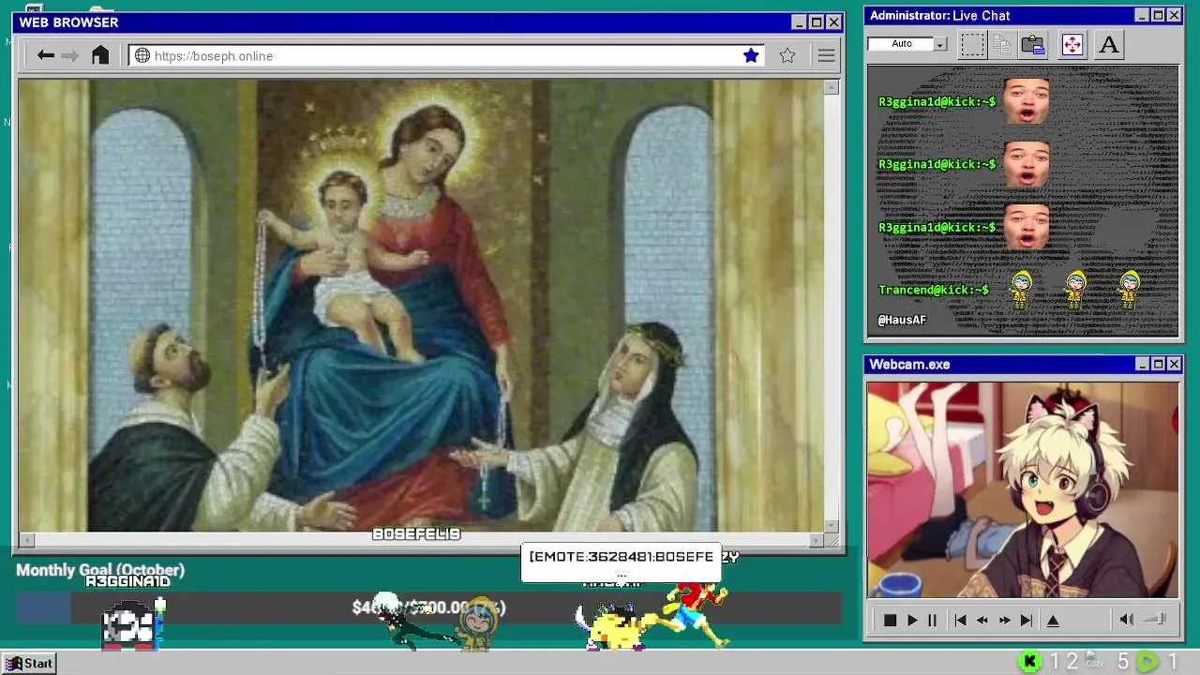Click the green Kick icon in taskbar
The height and width of the screenshot is (675, 1200).
tap(1030, 662)
